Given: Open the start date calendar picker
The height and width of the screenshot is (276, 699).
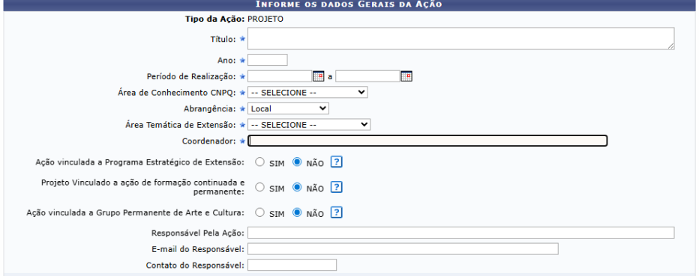Looking at the screenshot, I should click(x=318, y=76).
